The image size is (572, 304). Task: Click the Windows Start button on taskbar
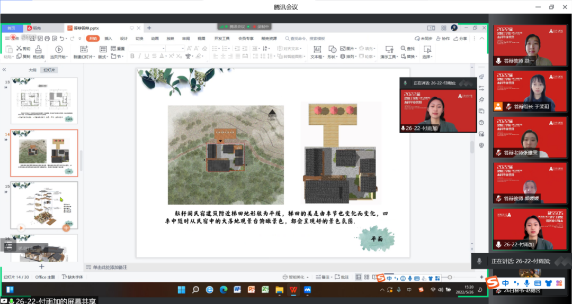[x=181, y=290]
